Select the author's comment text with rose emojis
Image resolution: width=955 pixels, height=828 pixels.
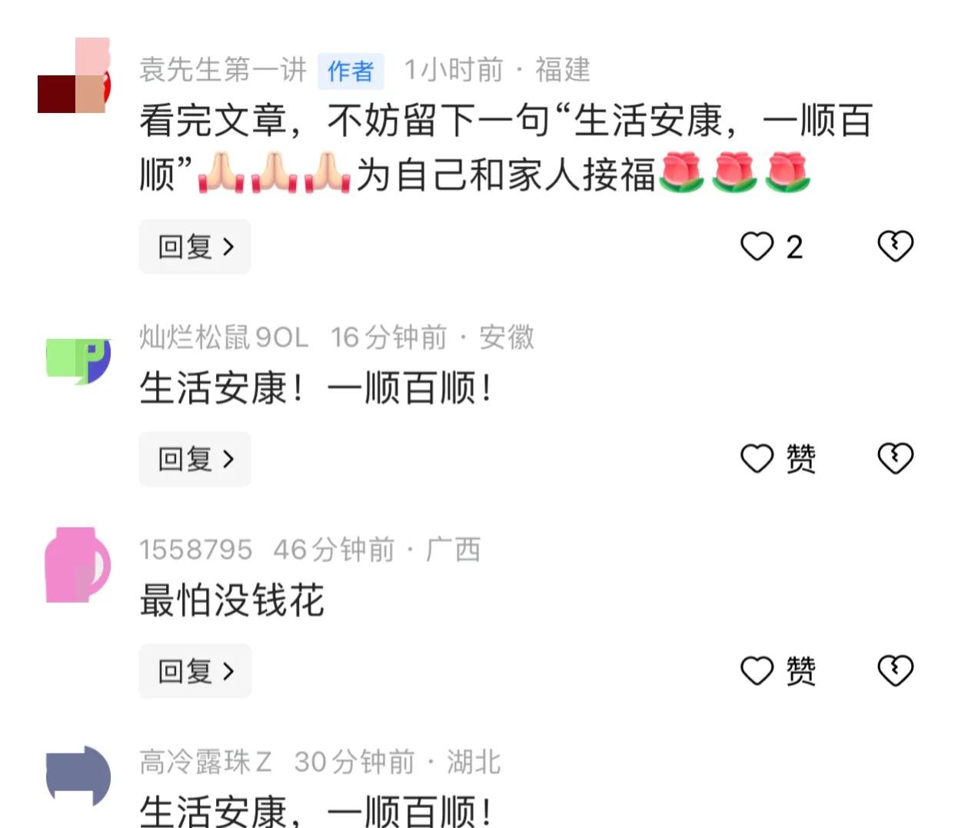[506, 148]
